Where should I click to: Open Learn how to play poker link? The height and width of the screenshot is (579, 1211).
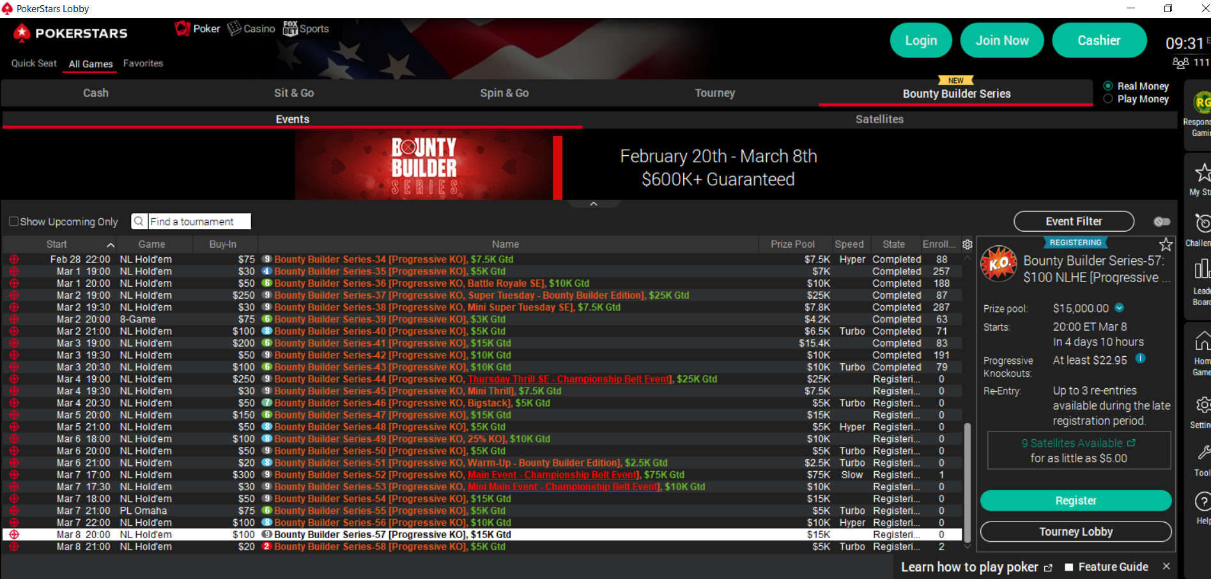point(976,567)
